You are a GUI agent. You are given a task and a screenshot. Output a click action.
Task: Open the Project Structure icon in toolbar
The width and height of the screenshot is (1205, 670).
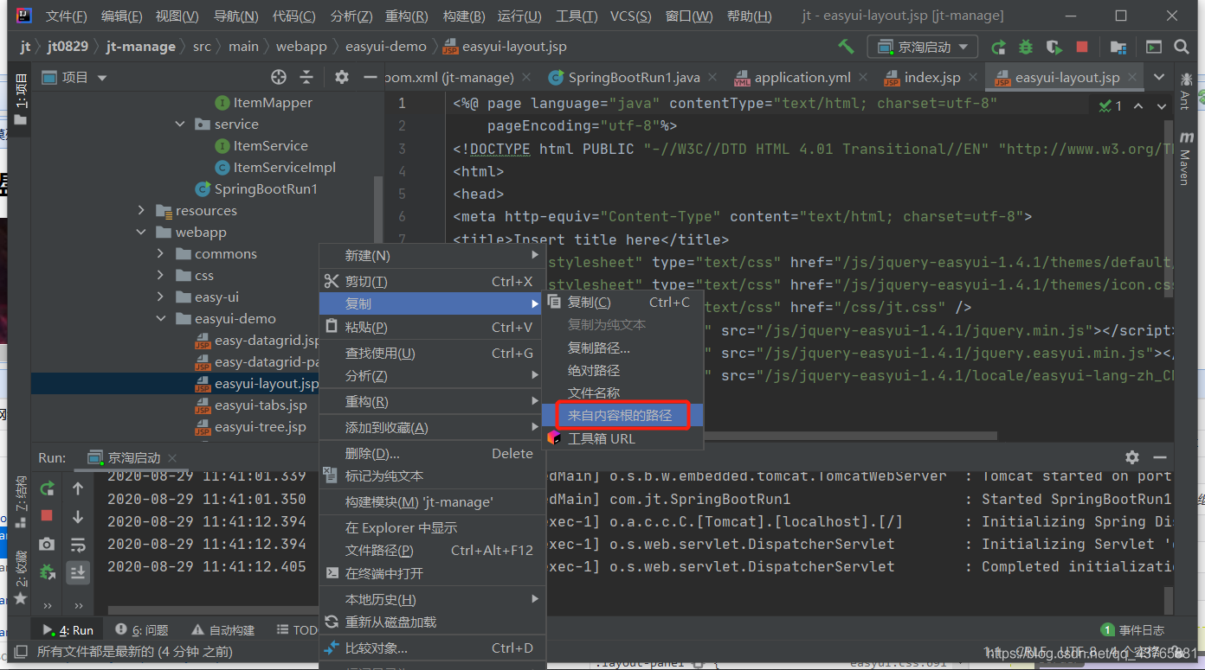coord(1118,47)
